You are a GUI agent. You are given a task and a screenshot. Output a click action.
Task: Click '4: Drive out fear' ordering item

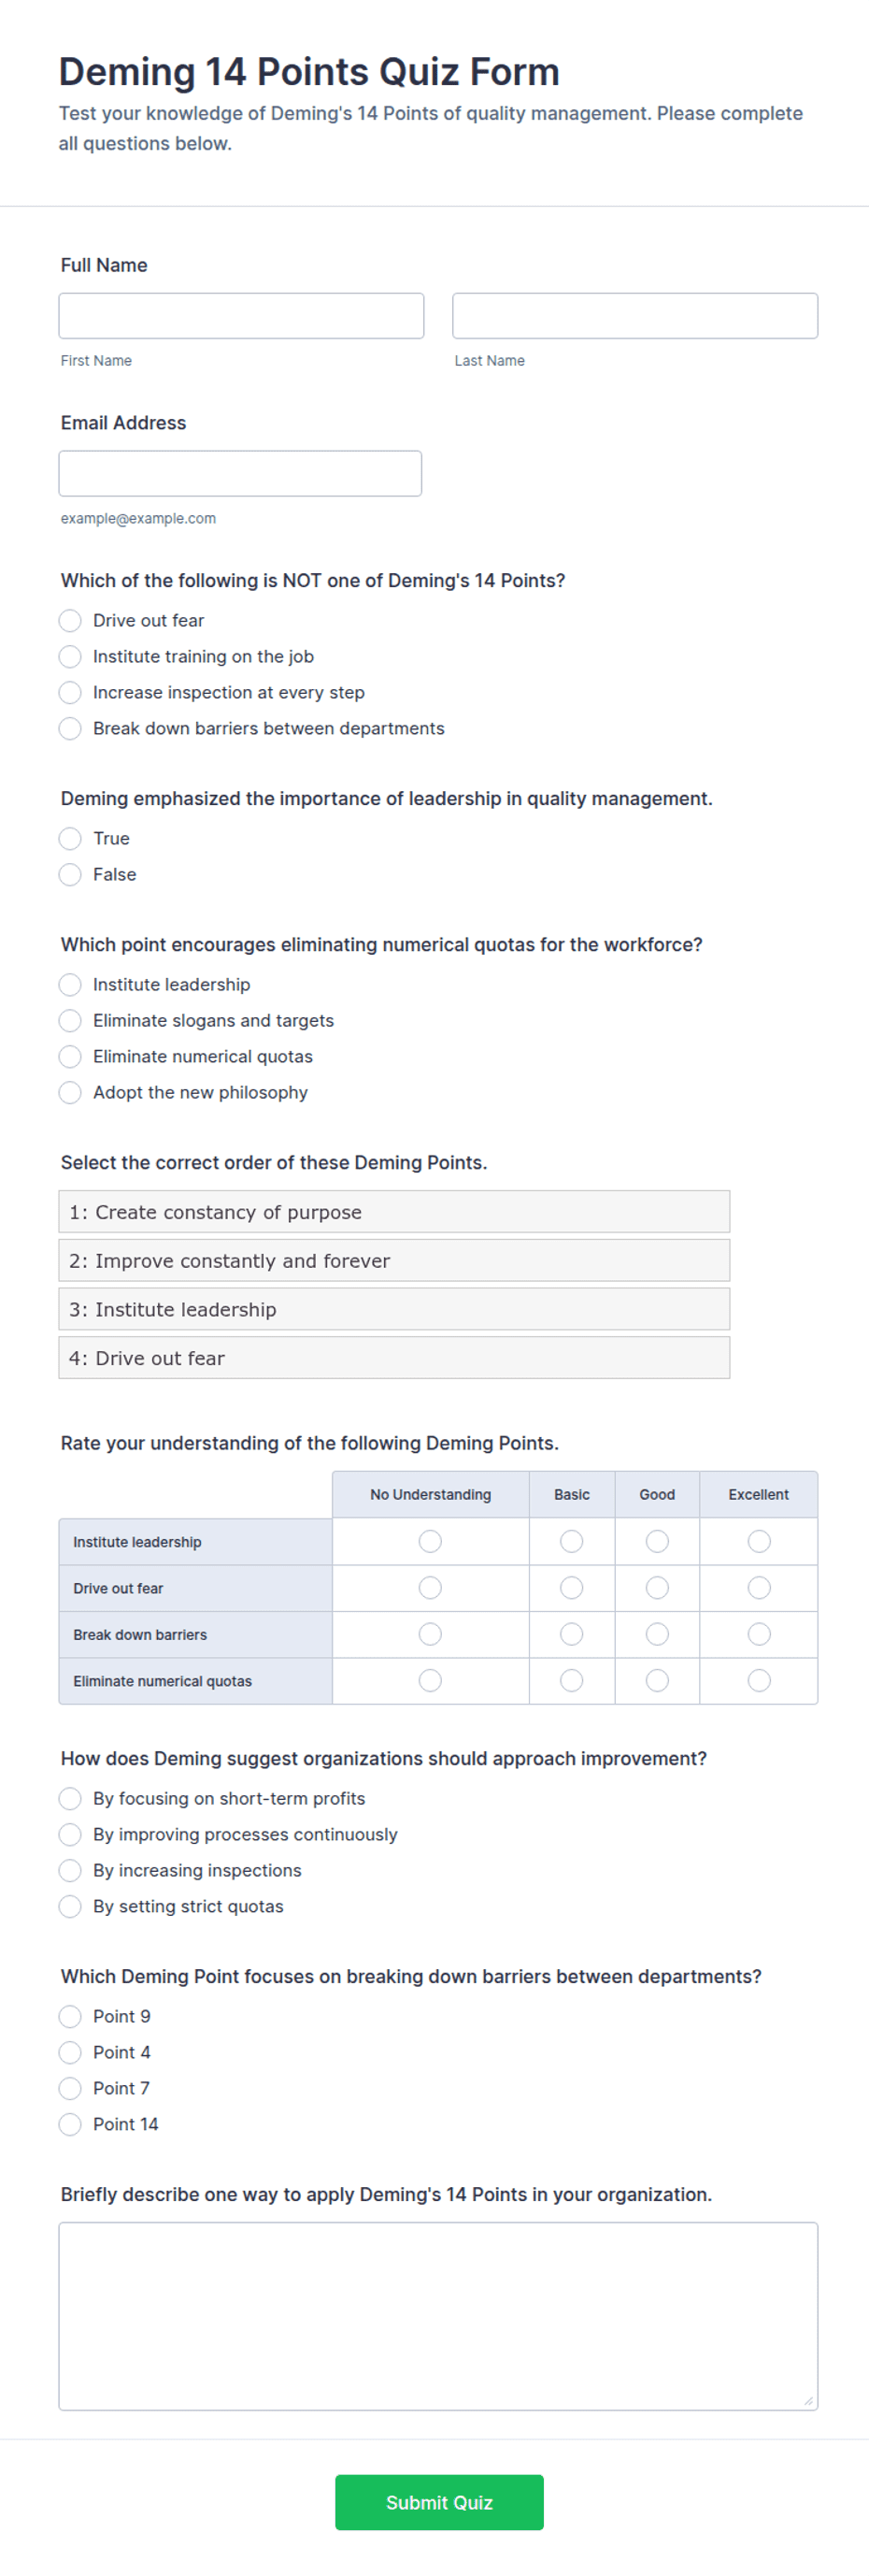393,1357
